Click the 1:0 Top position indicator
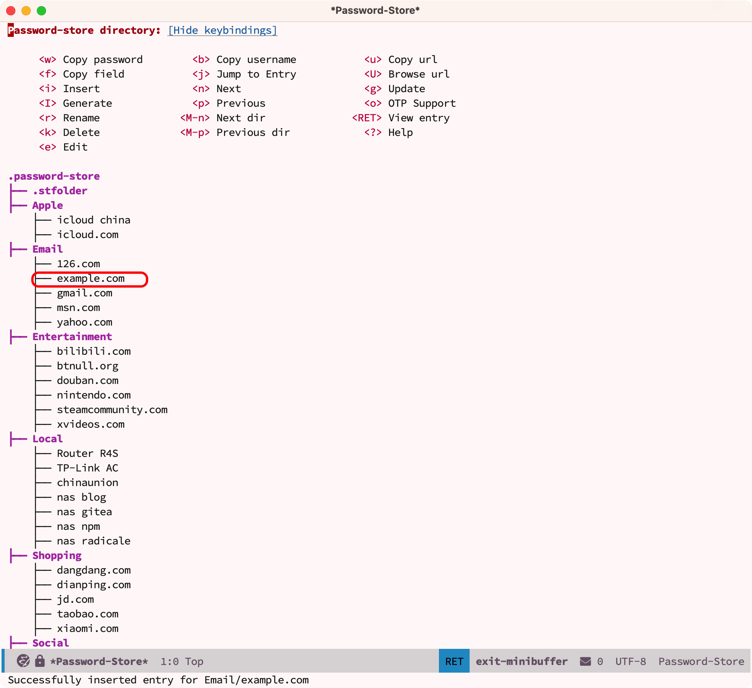752x688 pixels. click(x=182, y=661)
